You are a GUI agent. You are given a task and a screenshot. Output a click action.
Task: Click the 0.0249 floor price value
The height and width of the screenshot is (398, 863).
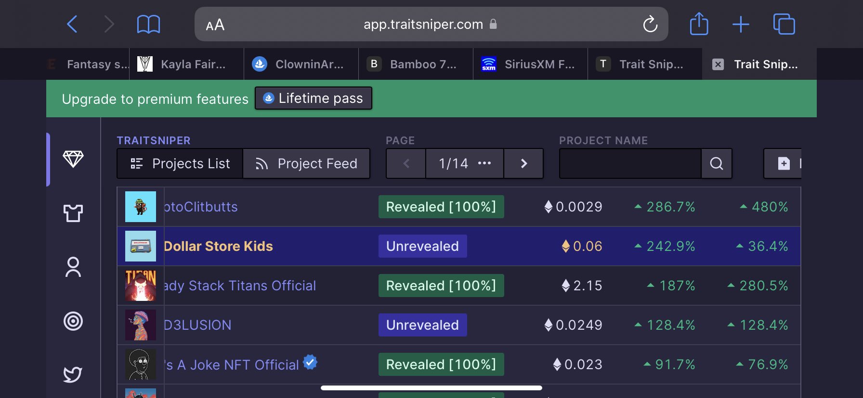[x=579, y=325]
